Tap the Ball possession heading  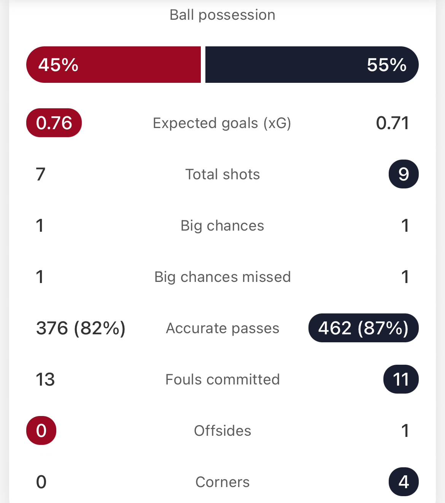(x=222, y=15)
